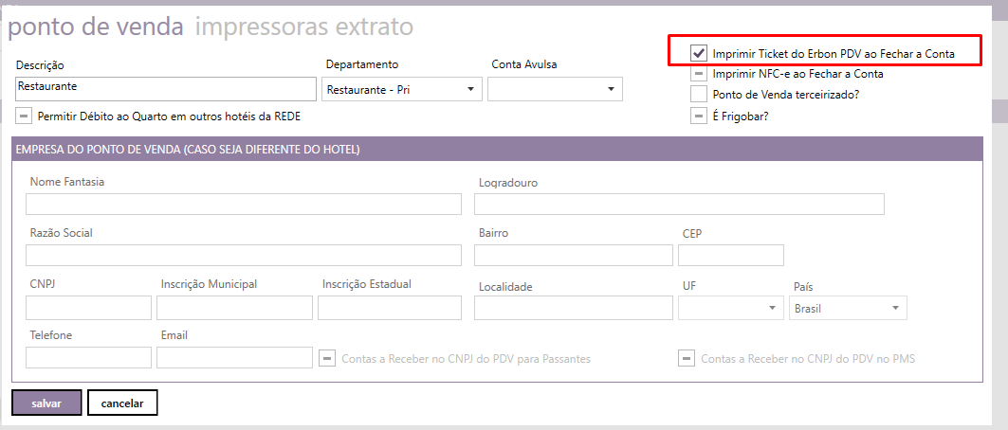
Task: Toggle the É Frigobar checkbox
Action: tap(699, 116)
